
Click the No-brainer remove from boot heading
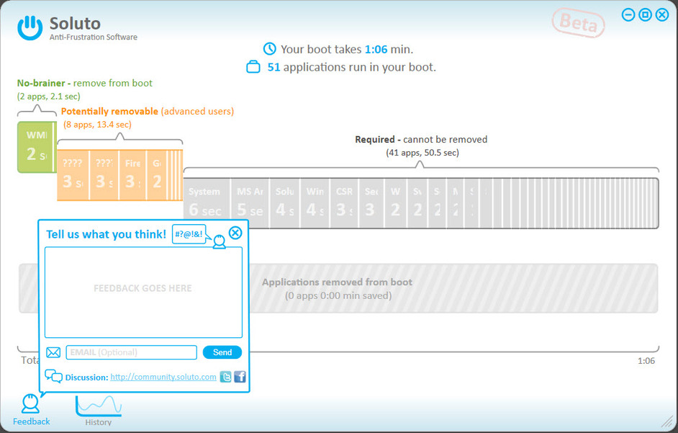click(85, 83)
